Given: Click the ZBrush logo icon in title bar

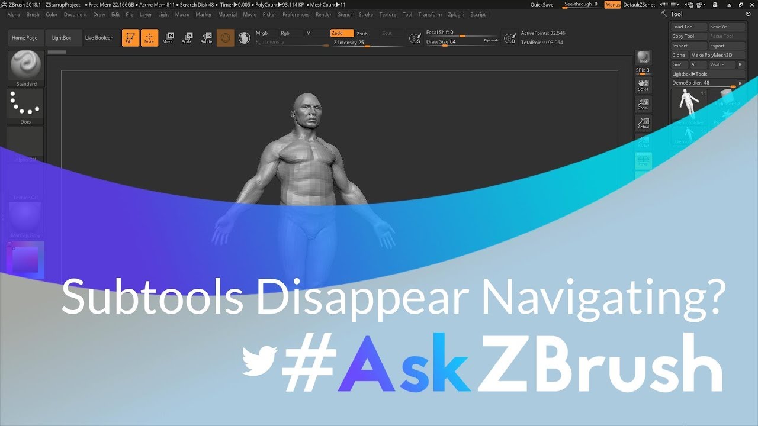Looking at the screenshot, I should 4,4.
